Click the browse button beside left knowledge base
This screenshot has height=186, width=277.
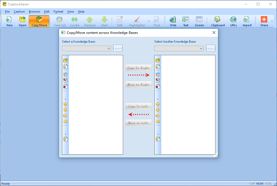coord(118,48)
